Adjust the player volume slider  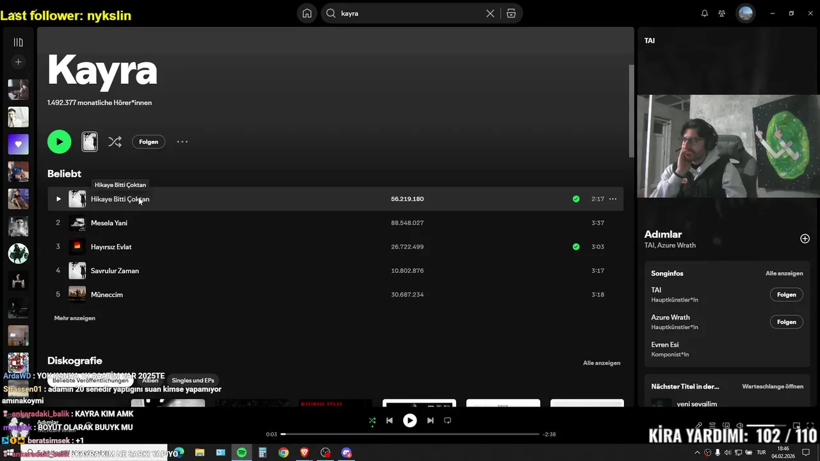click(x=766, y=426)
